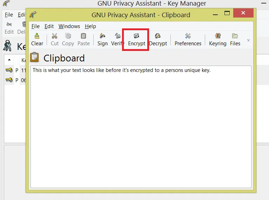Open the Files manager
This screenshot has width=269, height=200.
pyautogui.click(x=235, y=40)
